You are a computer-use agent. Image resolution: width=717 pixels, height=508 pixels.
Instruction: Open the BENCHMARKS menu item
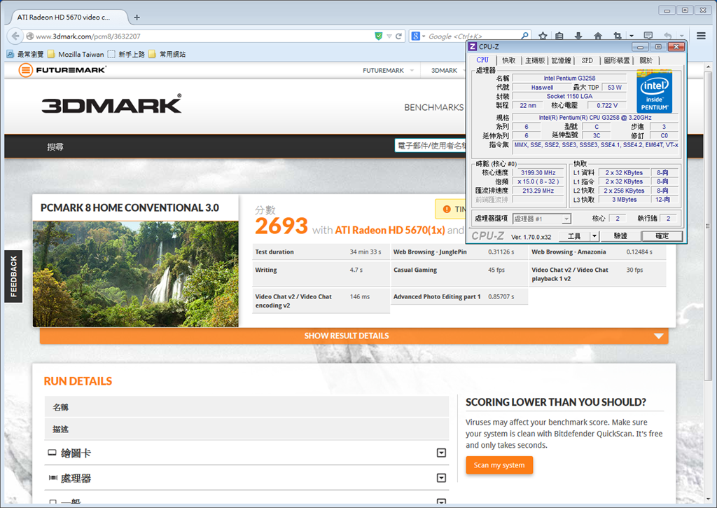433,107
